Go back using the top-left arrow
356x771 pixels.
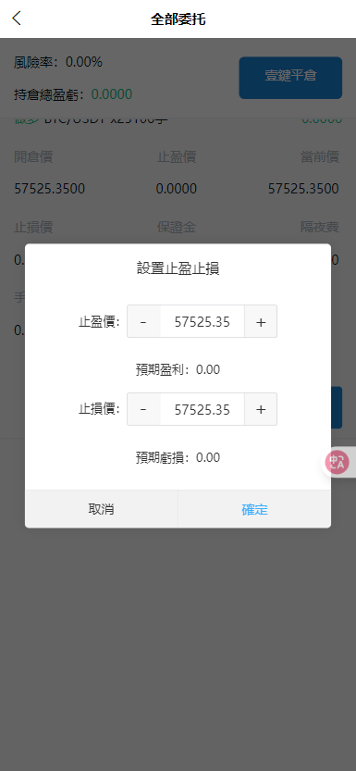coord(17,19)
